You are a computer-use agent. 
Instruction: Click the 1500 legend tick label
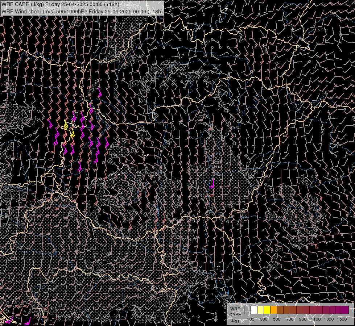[342, 319]
